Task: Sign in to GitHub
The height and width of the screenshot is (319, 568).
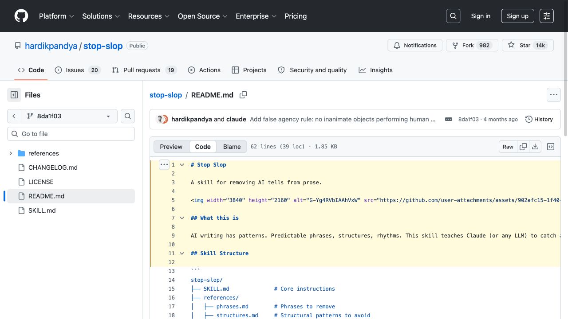Action: (481, 16)
